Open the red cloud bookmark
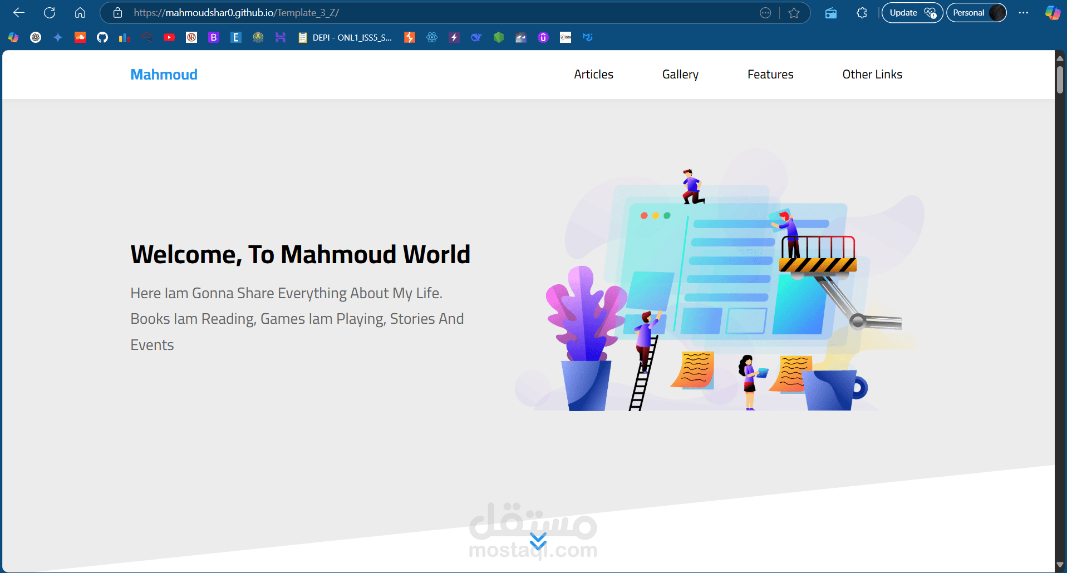Image resolution: width=1067 pixels, height=573 pixels. click(147, 37)
